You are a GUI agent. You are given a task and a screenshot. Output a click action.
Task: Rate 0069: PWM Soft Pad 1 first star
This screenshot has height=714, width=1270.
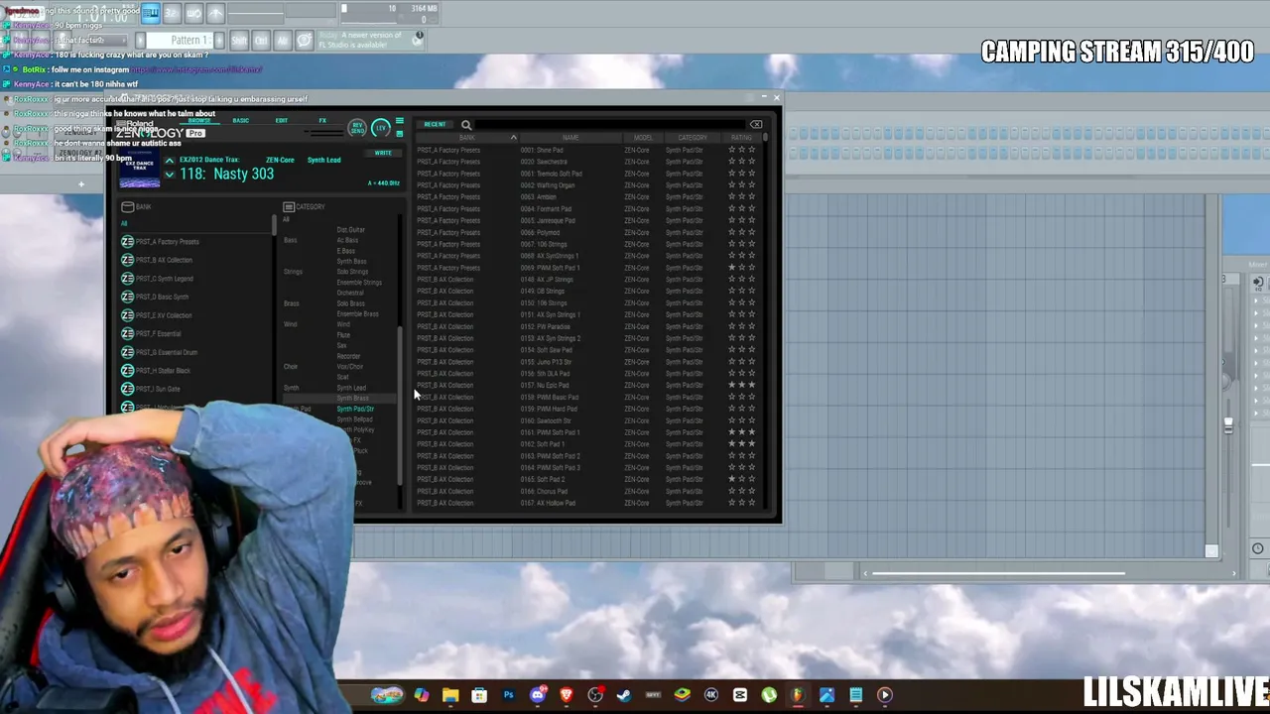732,268
